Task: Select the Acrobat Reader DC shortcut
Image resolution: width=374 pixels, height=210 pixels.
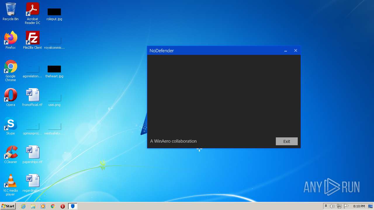Action: (32, 13)
